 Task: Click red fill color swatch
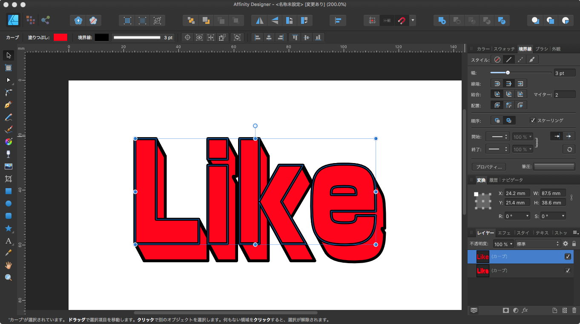click(x=60, y=37)
